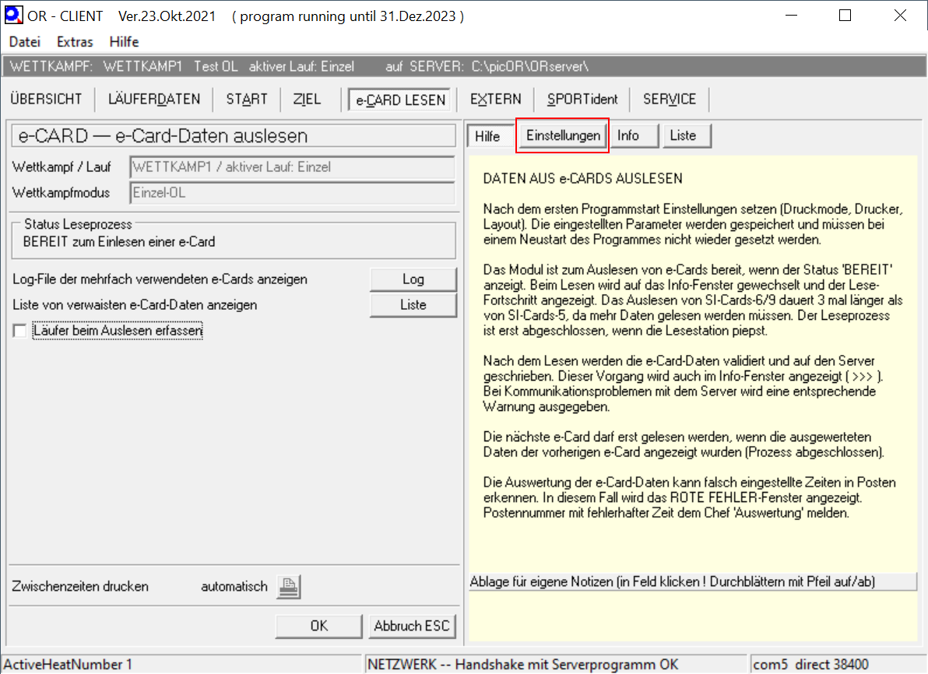Open the Datei menu
Screen dimensions: 928x674
pos(24,42)
